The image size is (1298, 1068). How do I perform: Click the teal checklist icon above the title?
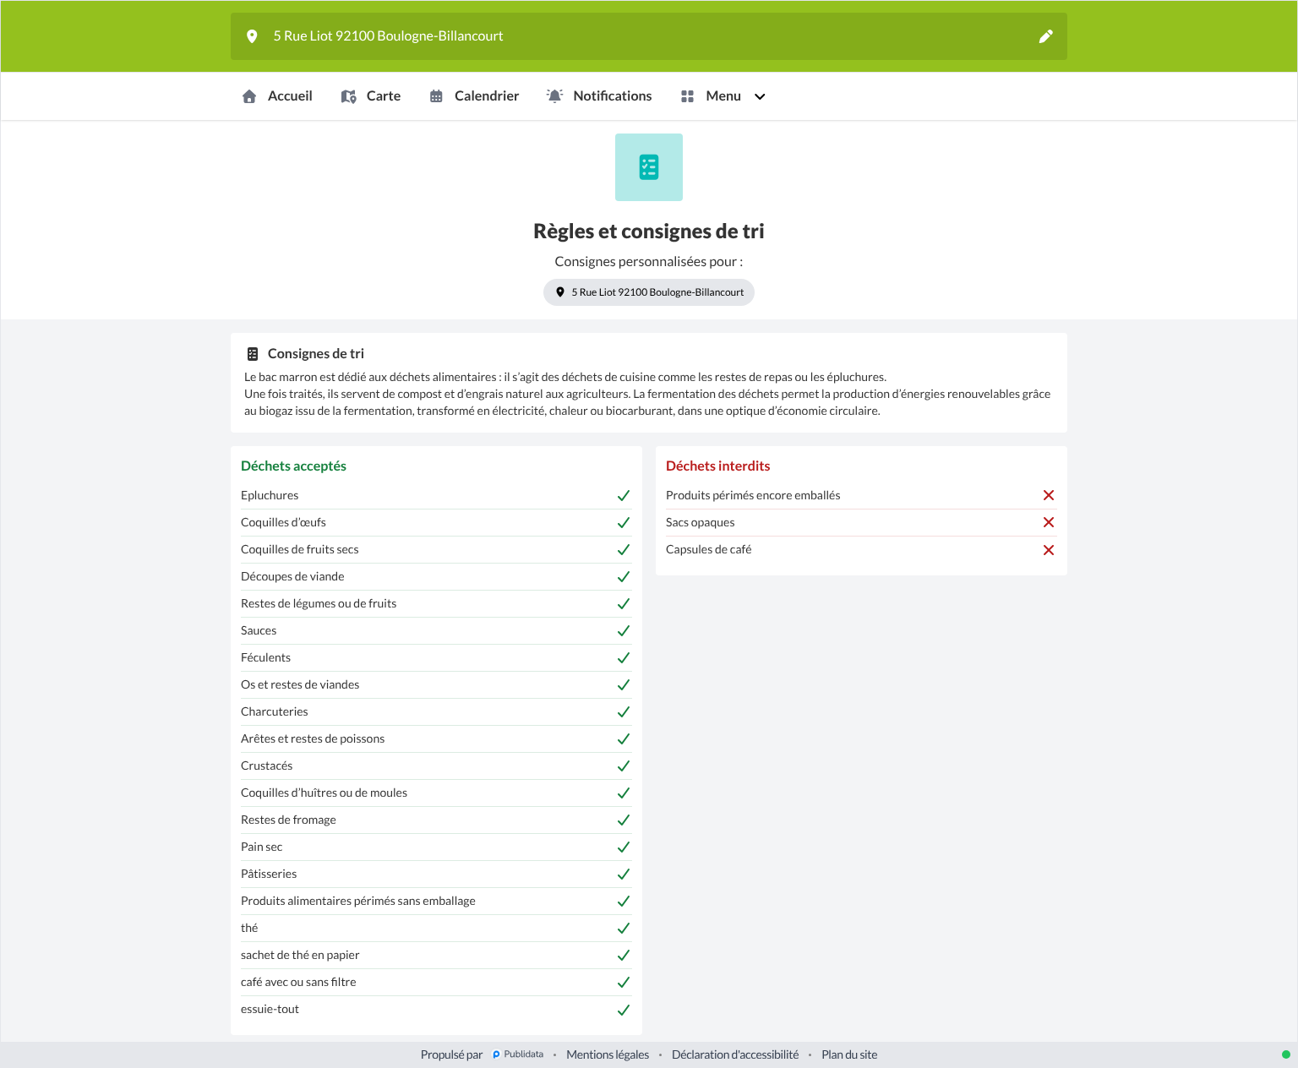(649, 167)
